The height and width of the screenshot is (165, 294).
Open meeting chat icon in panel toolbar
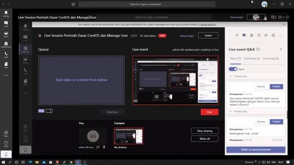(x=259, y=35)
